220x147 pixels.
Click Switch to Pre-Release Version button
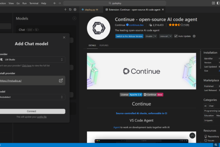coord(129,36)
